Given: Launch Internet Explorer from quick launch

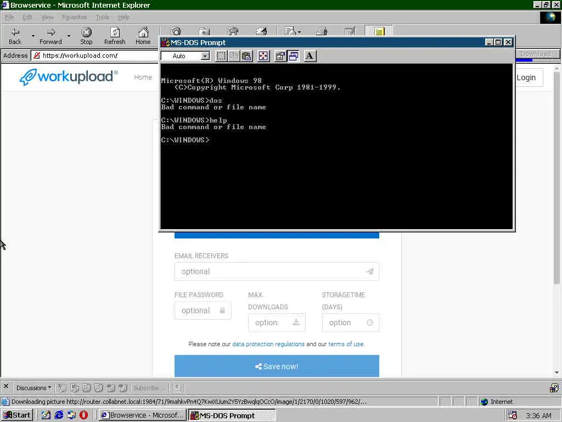Looking at the screenshot, I should 59,415.
